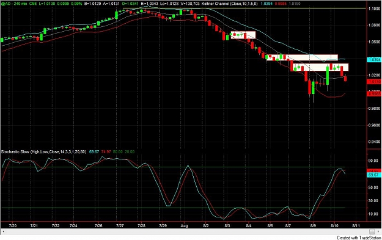The width and height of the screenshot is (382, 240).
Task: Click the '8/10' date label
Action: 334,225
